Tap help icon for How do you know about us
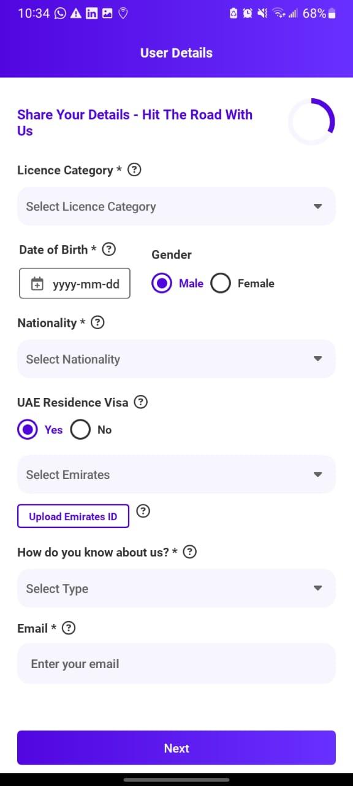353x786 pixels. pos(190,552)
